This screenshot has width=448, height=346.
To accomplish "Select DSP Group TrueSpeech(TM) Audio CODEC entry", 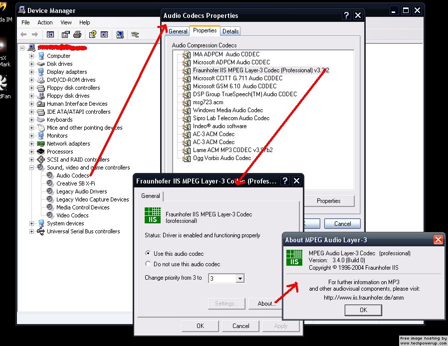I will [x=245, y=94].
